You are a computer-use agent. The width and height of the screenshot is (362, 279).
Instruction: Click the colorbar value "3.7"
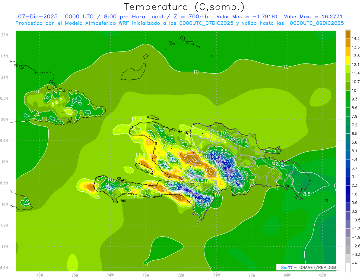[355, 168]
